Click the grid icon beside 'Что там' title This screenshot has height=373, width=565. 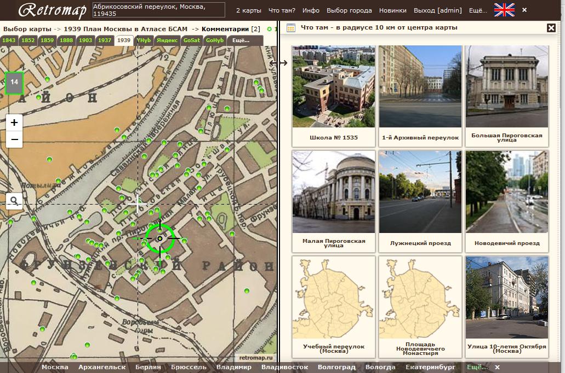tap(291, 28)
